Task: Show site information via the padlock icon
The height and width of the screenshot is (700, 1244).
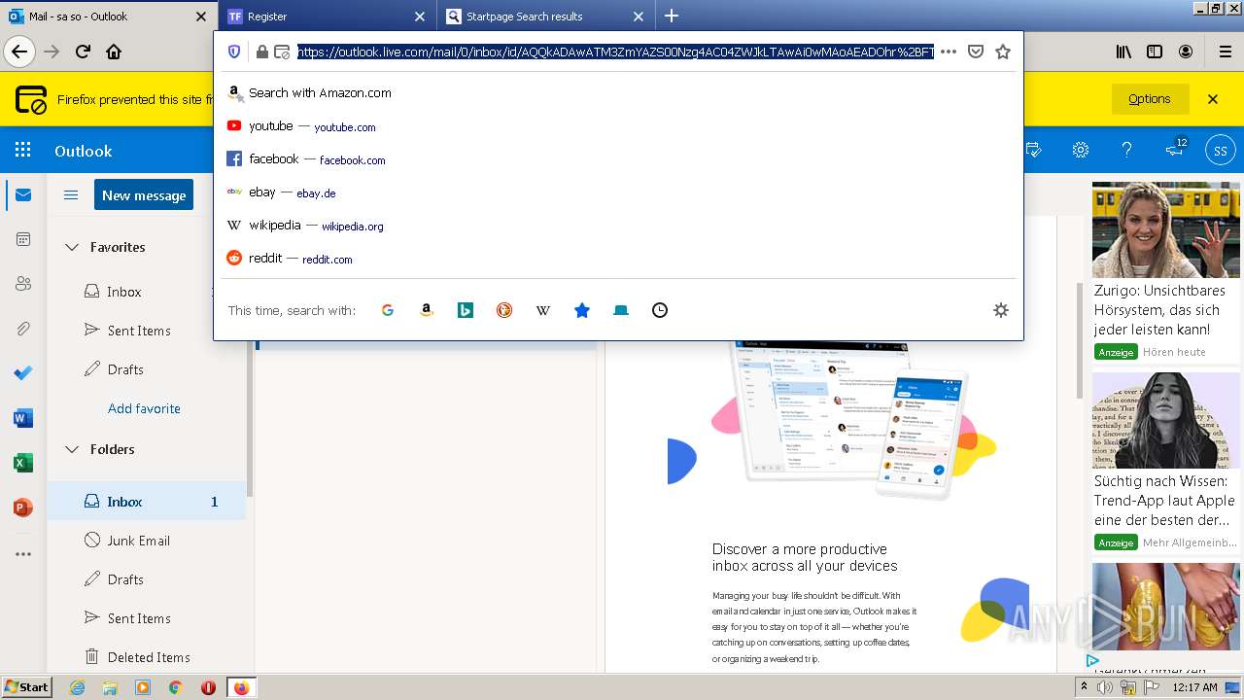Action: point(261,52)
